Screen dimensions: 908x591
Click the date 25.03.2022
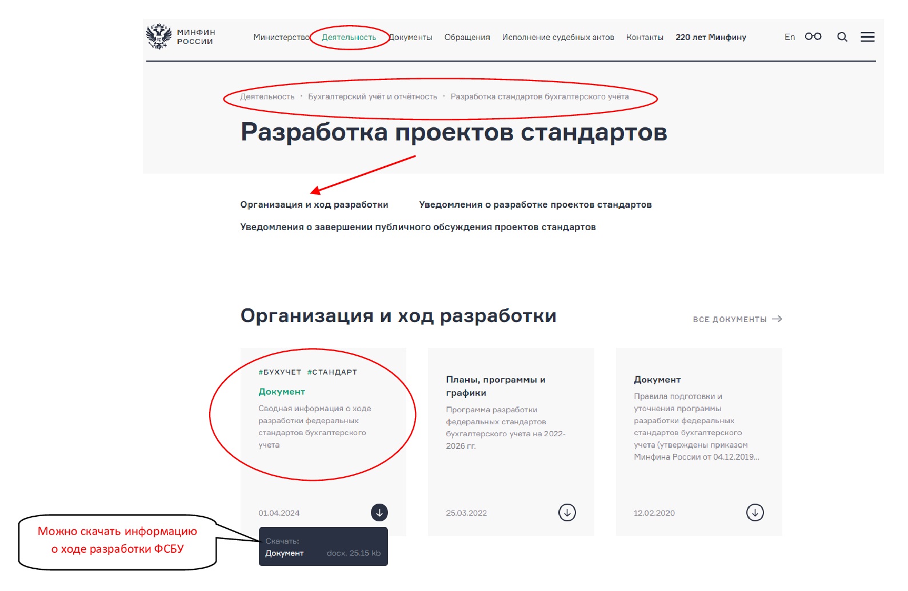(466, 513)
